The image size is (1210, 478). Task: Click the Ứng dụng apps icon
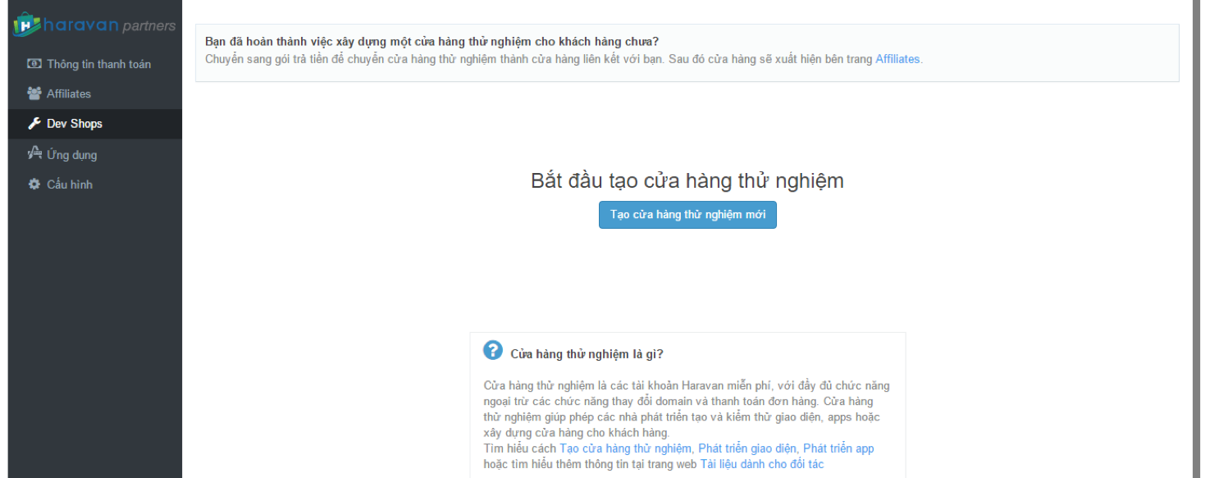coord(34,153)
